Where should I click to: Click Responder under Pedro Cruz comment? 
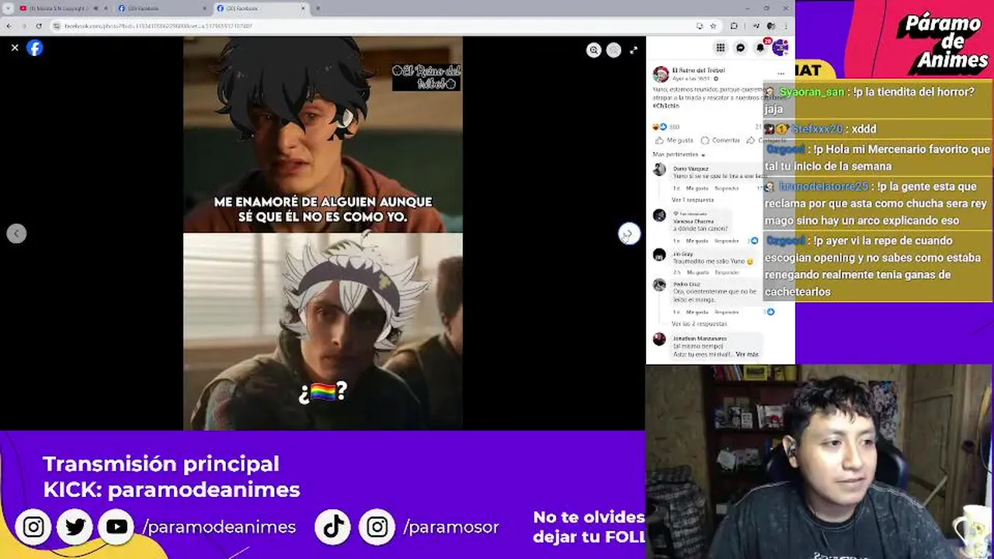726,311
